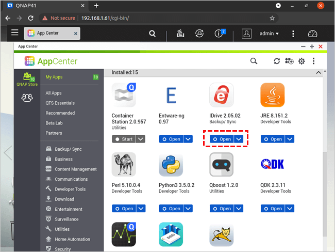The height and width of the screenshot is (252, 335).
Task: Click the Entware-ng app icon
Action: point(171,95)
